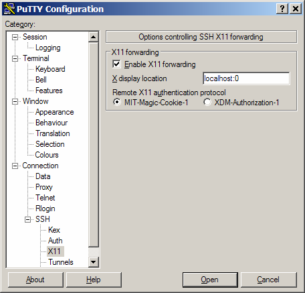Screen dimensions: 305x293
Task: Click the category list scrollbar thumb
Action: (94, 145)
